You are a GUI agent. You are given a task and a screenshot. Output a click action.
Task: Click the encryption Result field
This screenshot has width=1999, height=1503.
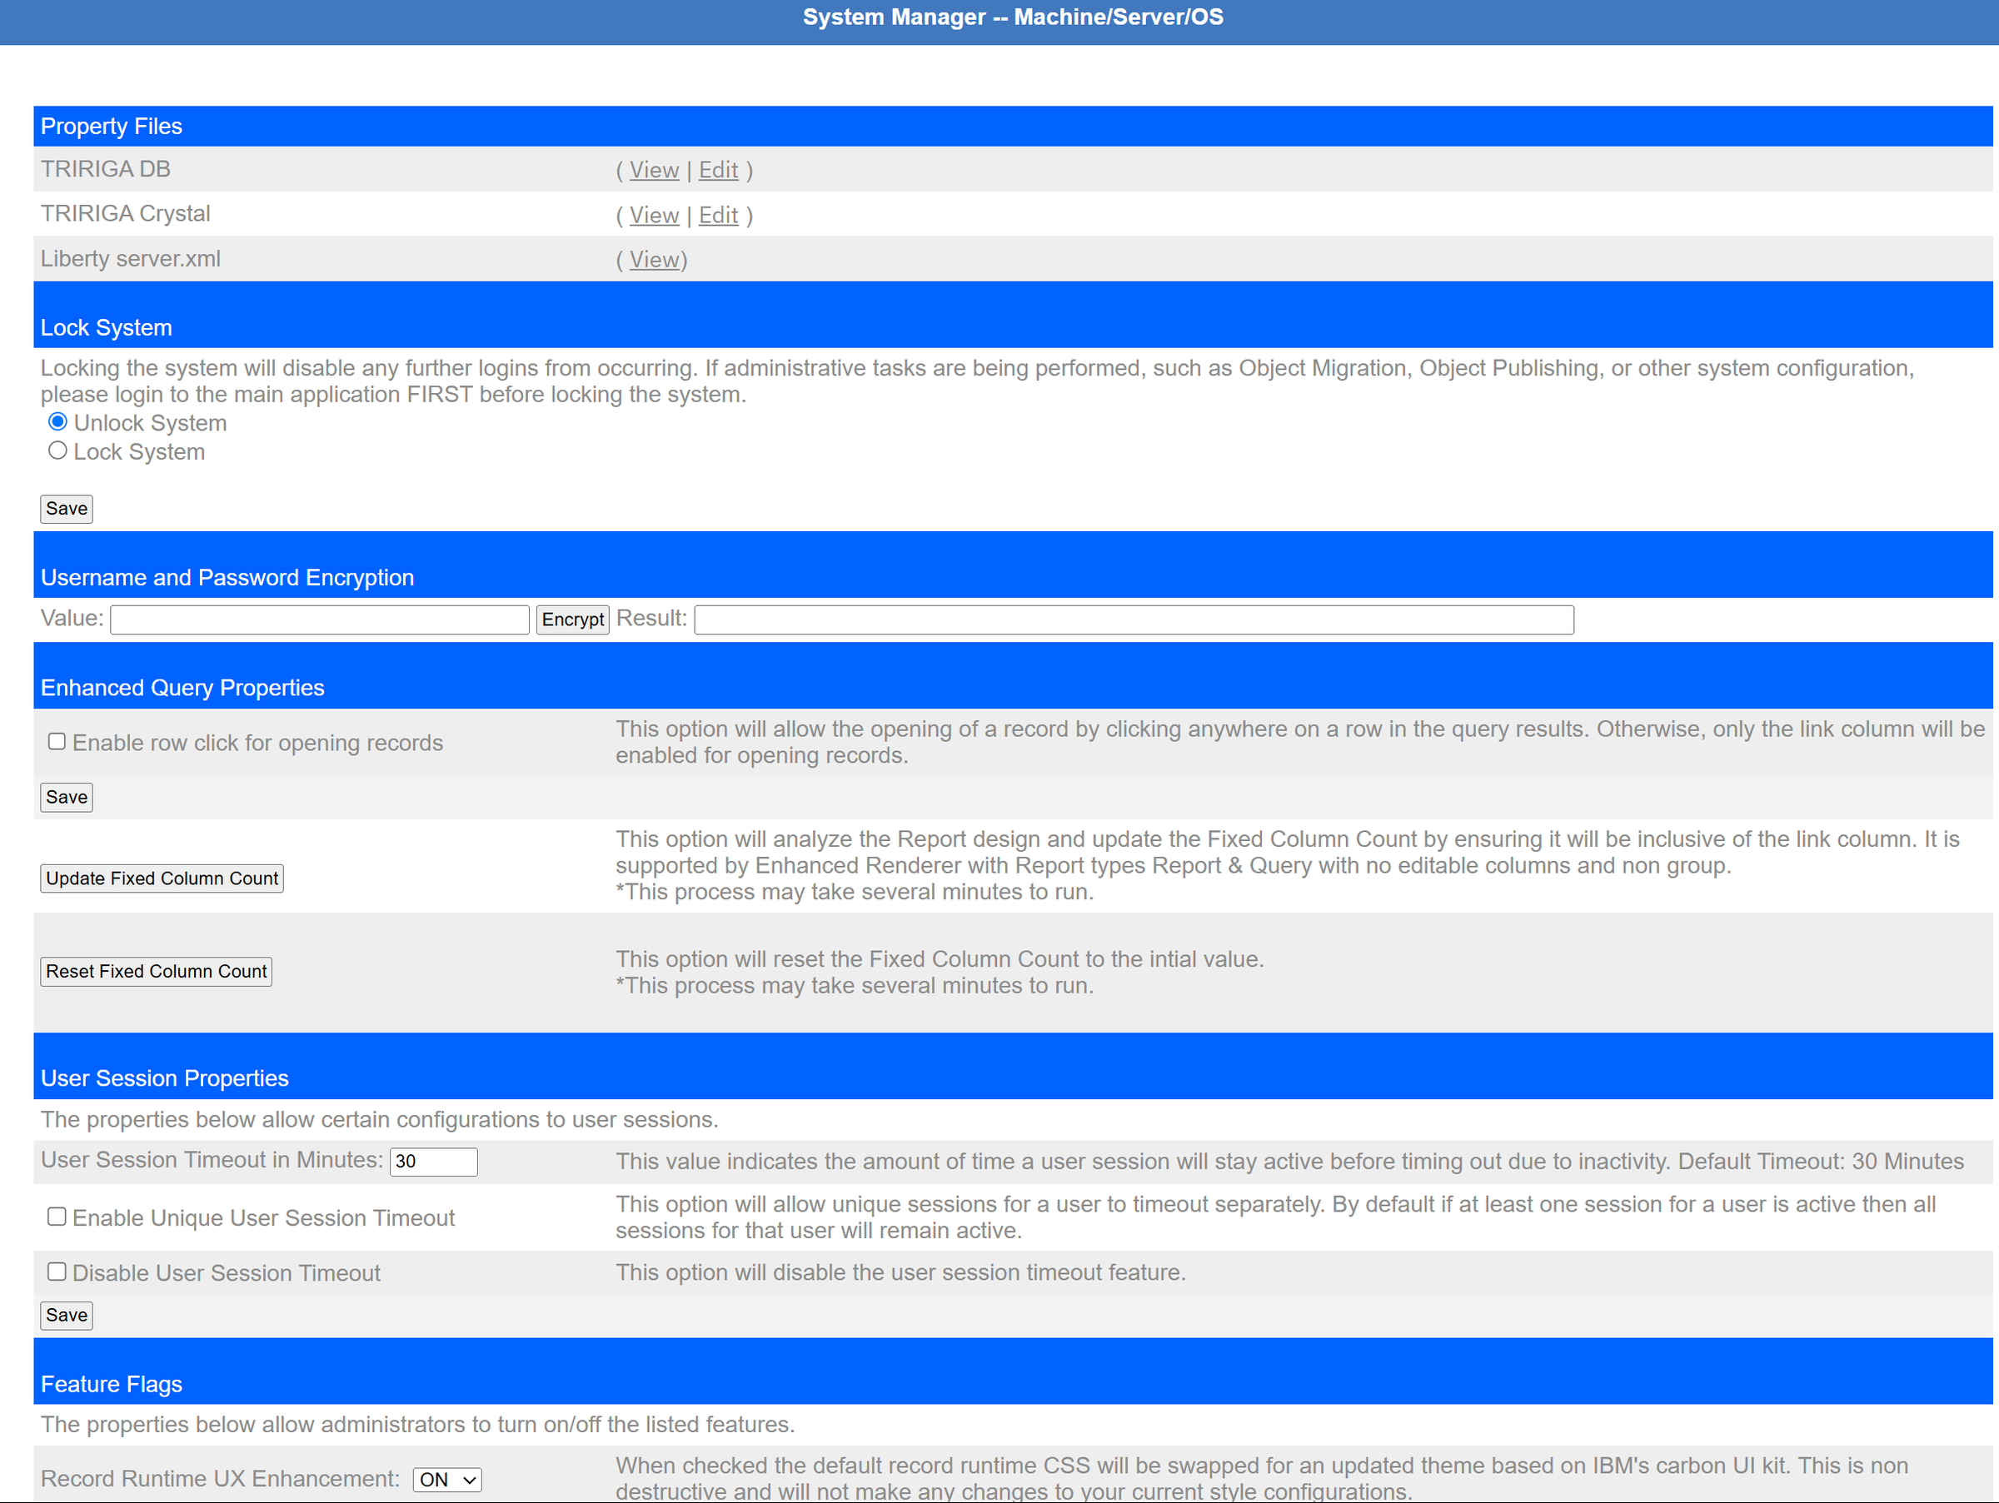click(1134, 620)
